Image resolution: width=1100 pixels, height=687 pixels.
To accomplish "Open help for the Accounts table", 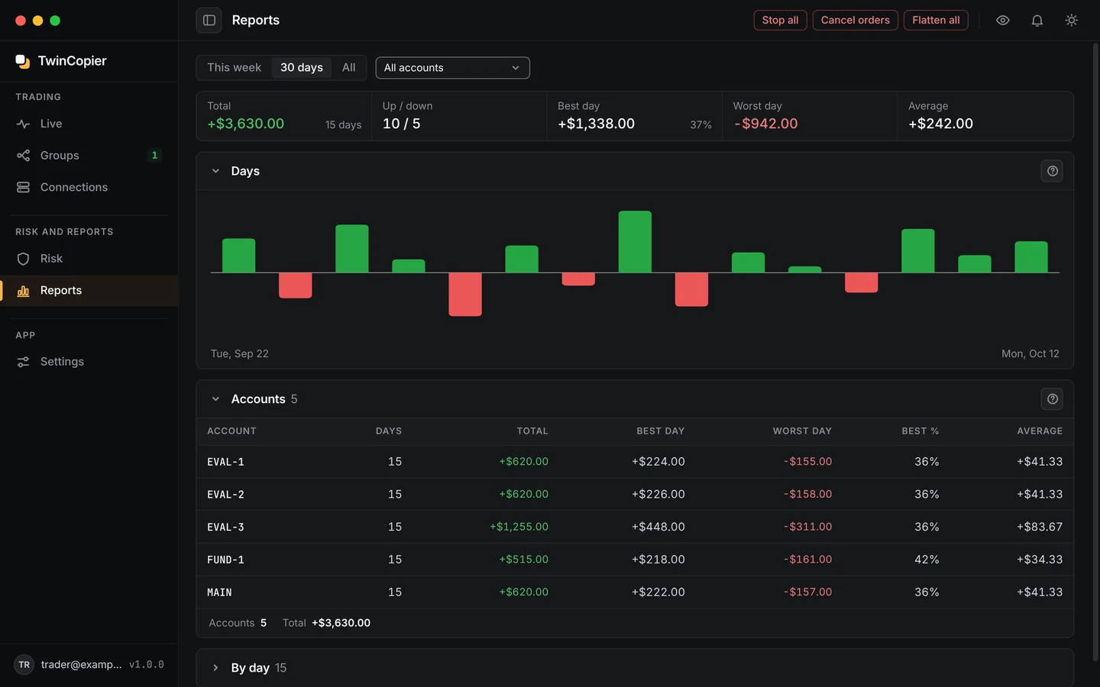I will click(1052, 399).
